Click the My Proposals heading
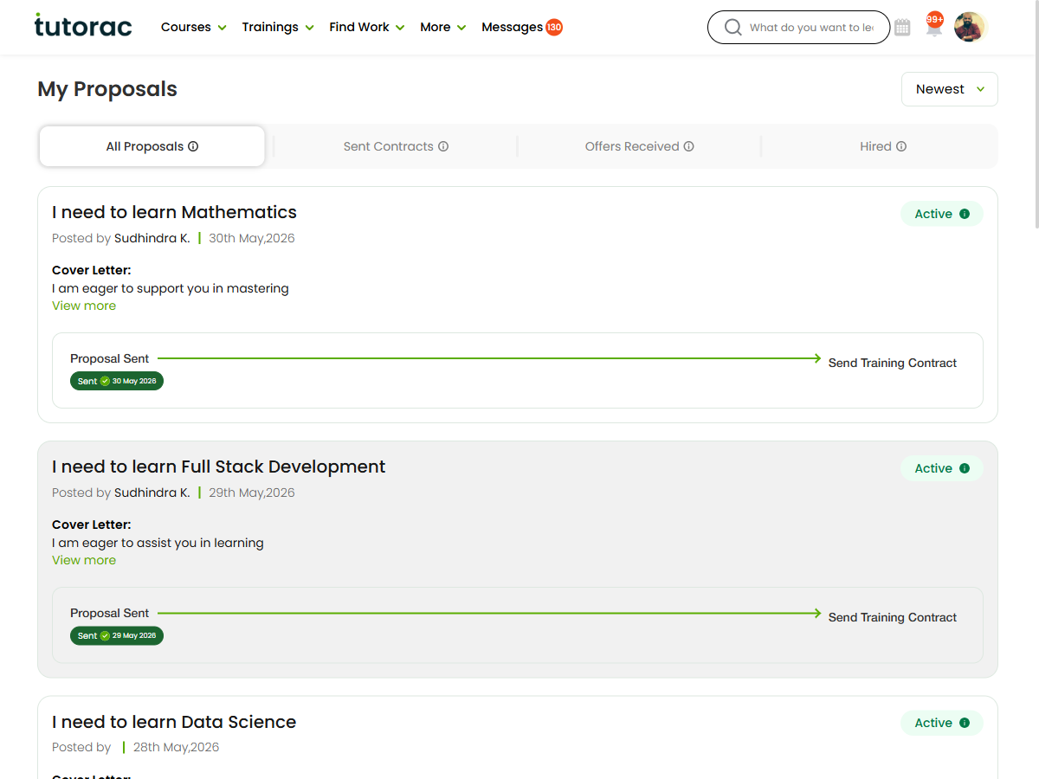The image size is (1039, 779). [x=107, y=89]
